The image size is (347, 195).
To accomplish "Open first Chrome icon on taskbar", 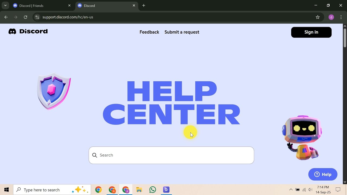I will 98,190.
